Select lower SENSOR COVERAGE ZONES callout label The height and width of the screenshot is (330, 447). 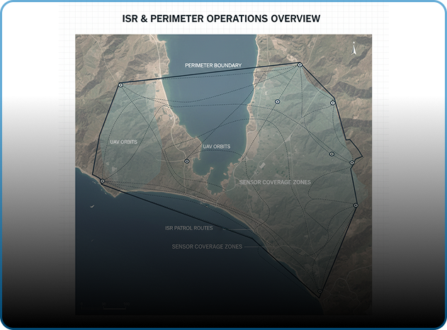pyautogui.click(x=207, y=246)
